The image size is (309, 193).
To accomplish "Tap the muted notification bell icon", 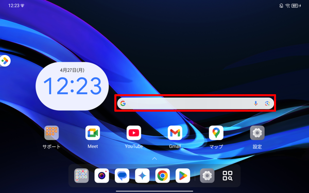I will point(281,6).
